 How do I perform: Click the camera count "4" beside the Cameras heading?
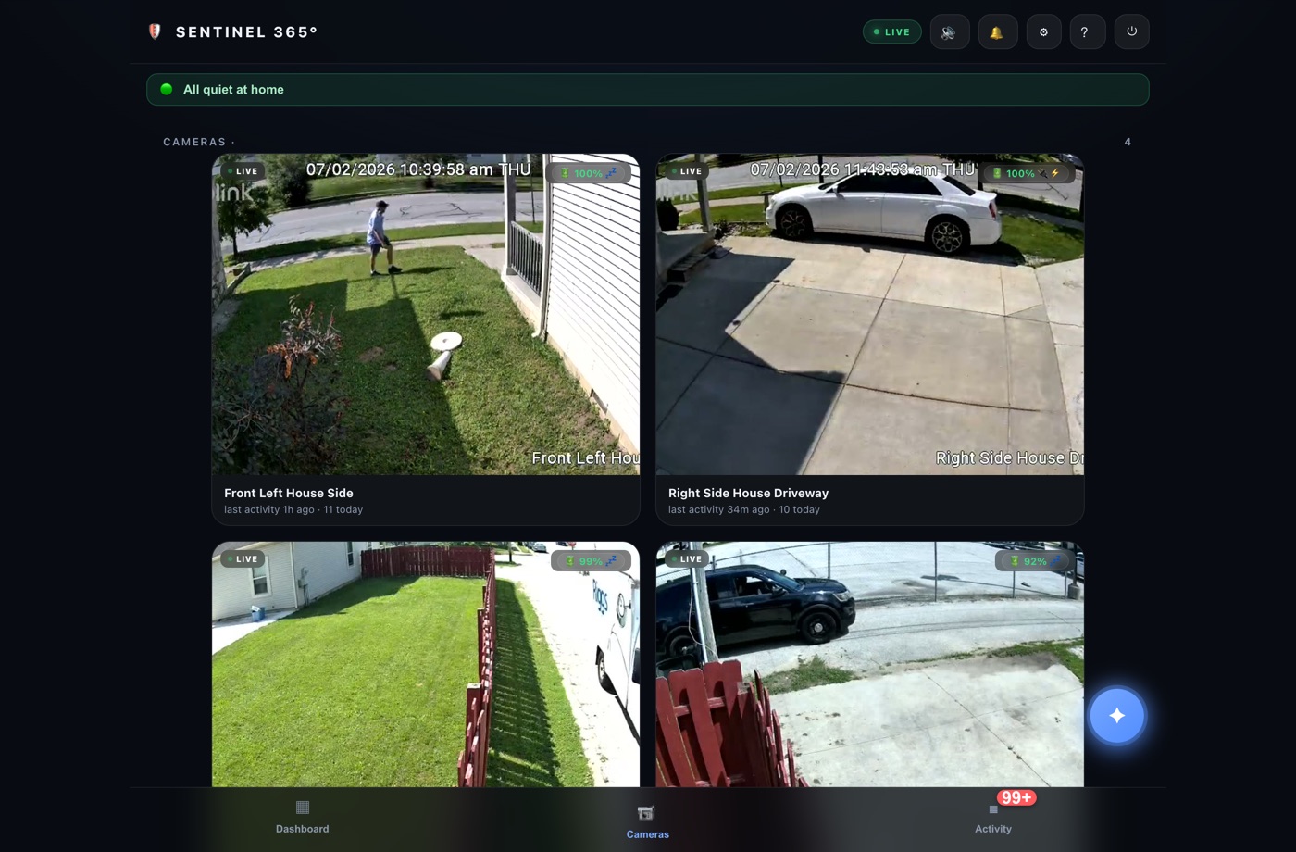[x=1128, y=142]
